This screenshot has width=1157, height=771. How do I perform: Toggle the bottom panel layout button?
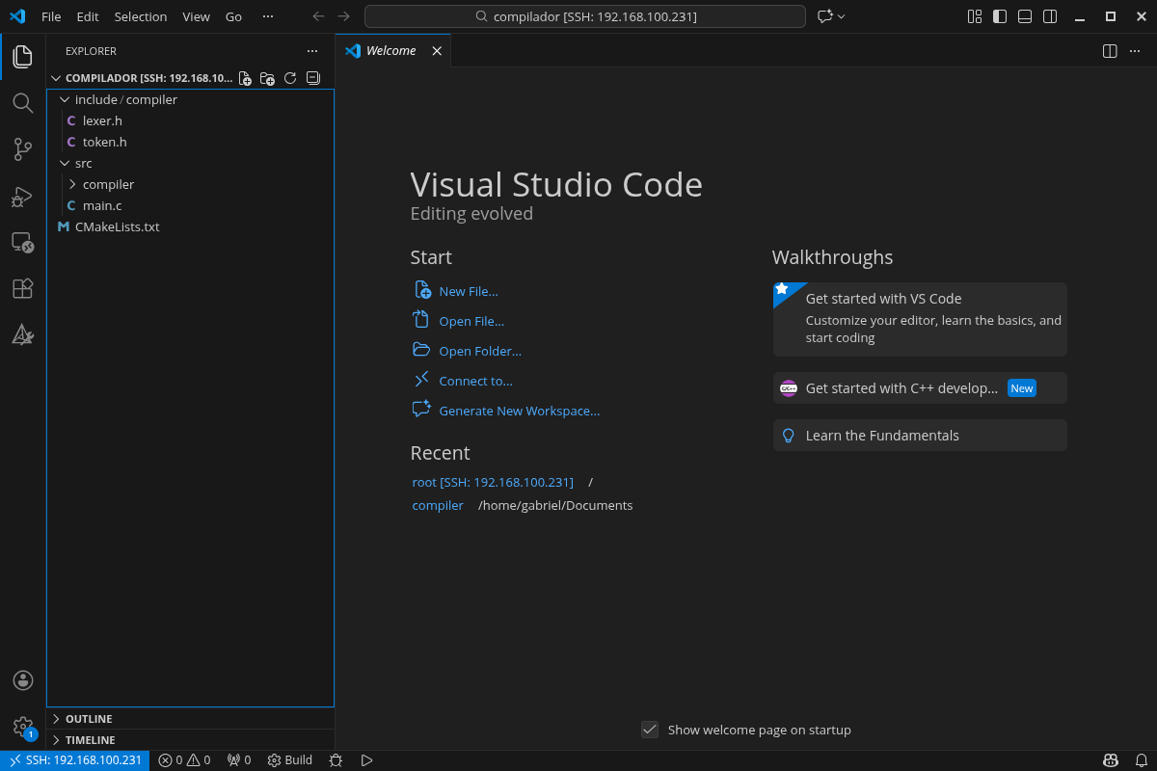tap(1025, 16)
